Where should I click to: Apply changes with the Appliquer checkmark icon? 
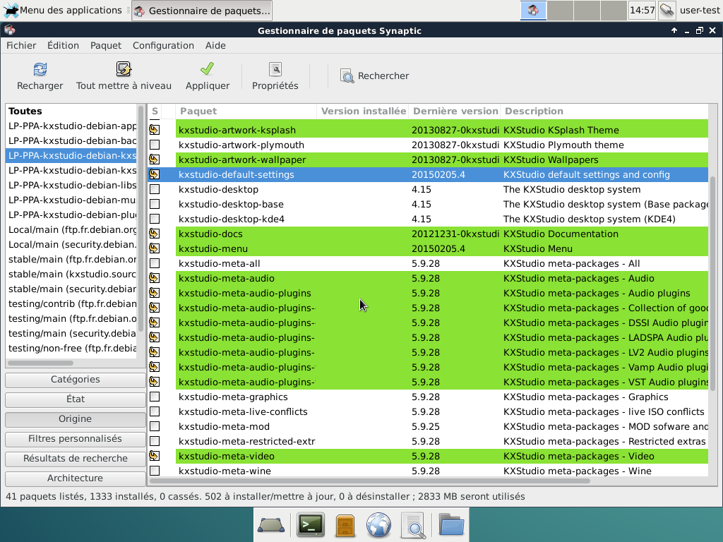(207, 69)
